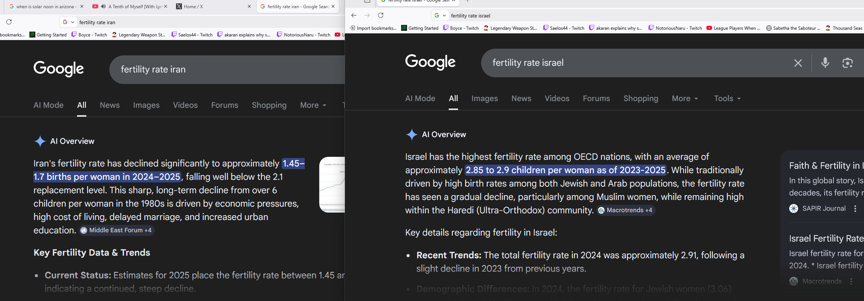864x301 pixels.
Task: Reload the fertility rate israel page
Action: 381,15
